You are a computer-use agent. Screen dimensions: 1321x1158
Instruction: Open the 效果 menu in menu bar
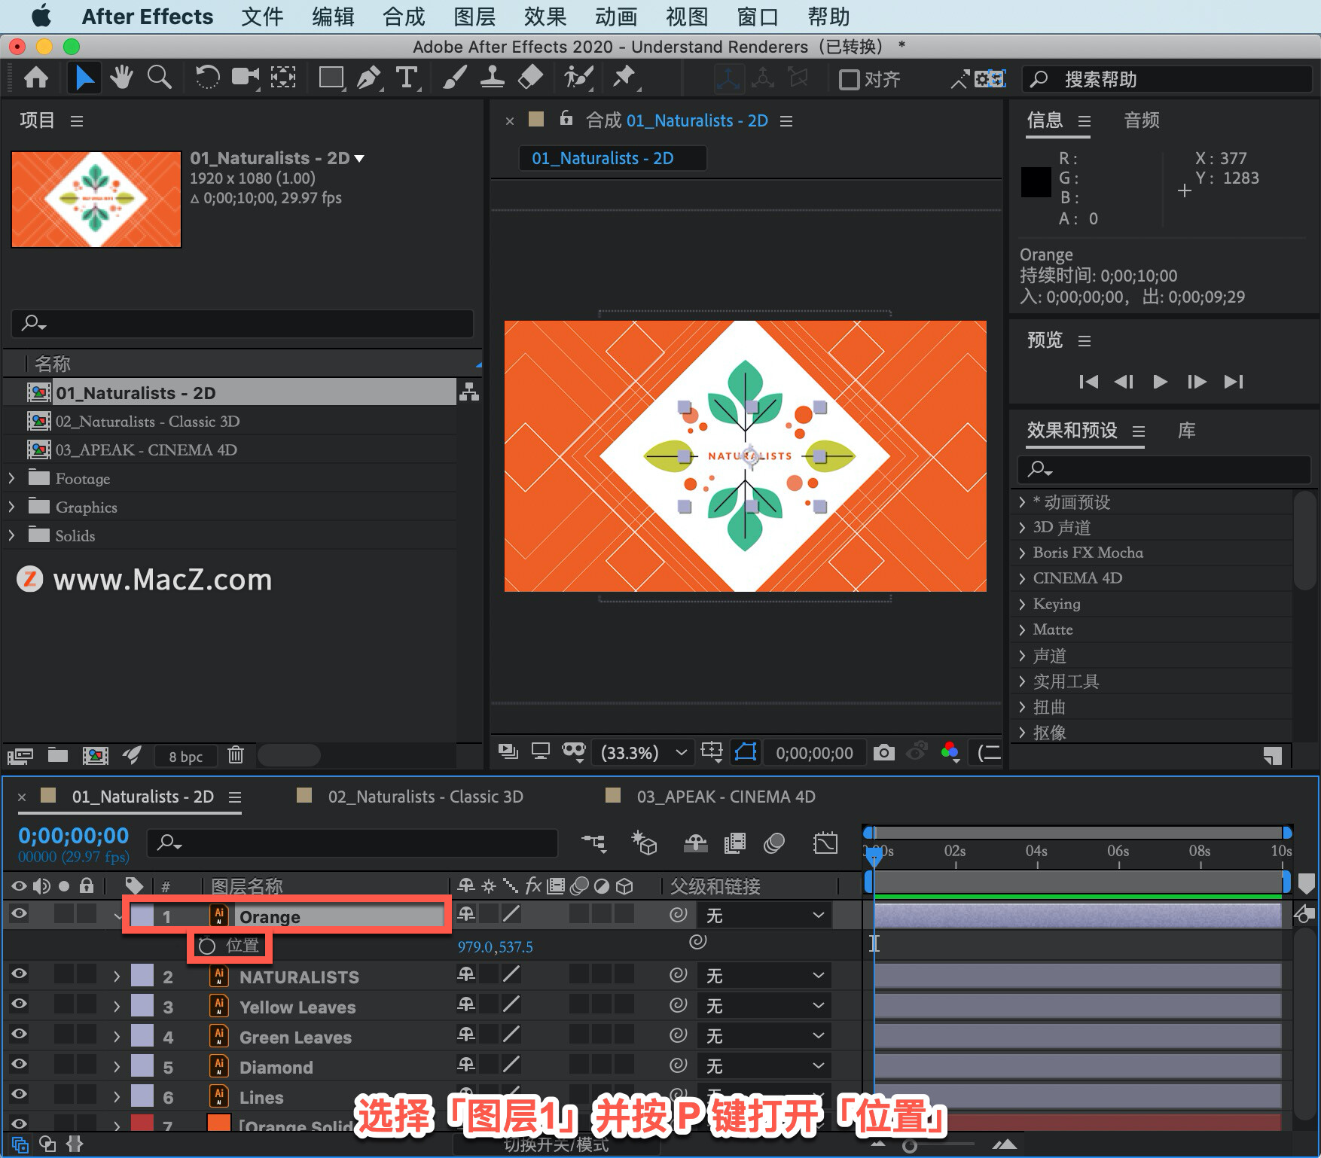545,17
